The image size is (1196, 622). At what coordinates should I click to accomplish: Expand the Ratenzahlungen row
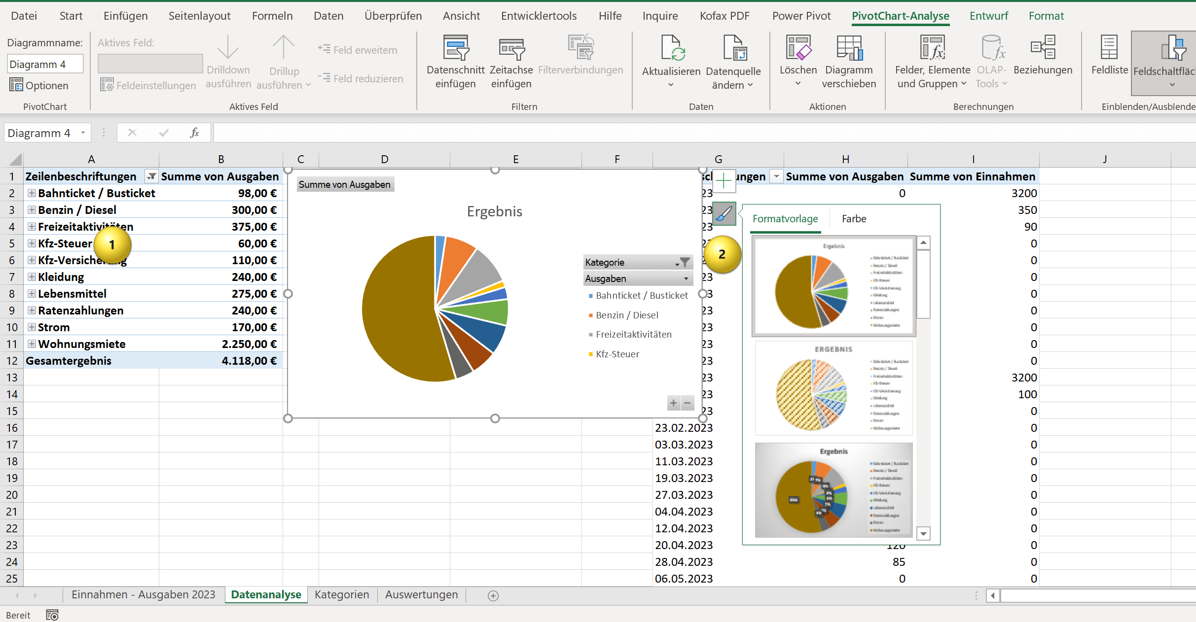point(32,311)
